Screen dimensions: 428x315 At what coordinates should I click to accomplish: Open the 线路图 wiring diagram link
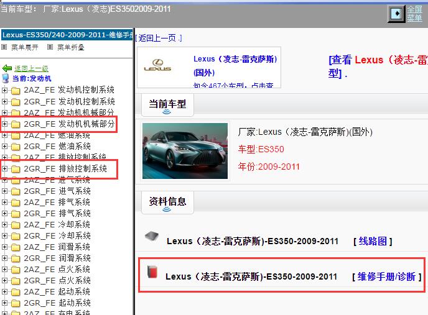(373, 241)
